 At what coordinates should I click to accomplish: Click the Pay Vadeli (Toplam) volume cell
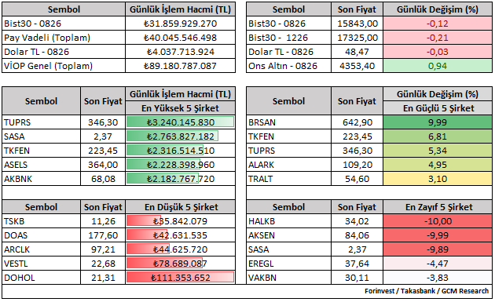[x=180, y=38]
